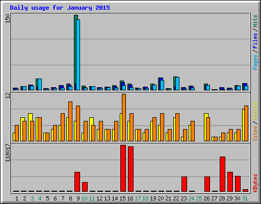Select green day "10" on the x-axis
The height and width of the screenshot is (204, 261).
(84, 198)
